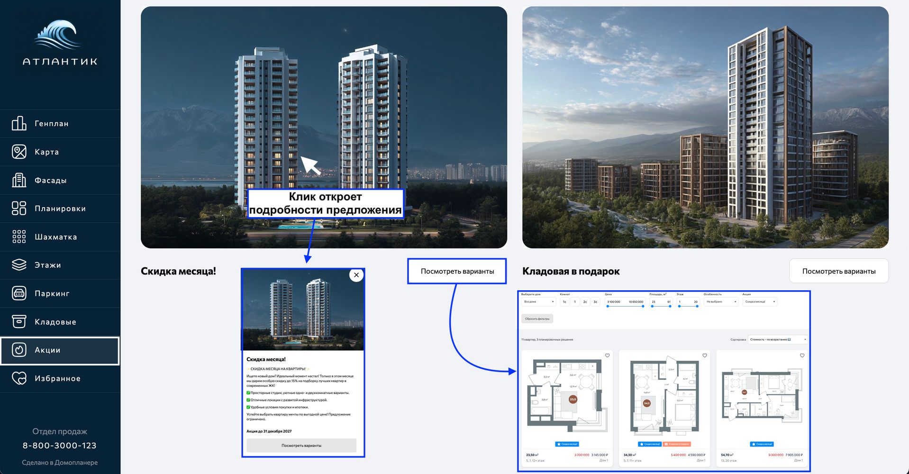This screenshot has width=909, height=474.
Task: Select the Акции menu item
Action: (60, 350)
